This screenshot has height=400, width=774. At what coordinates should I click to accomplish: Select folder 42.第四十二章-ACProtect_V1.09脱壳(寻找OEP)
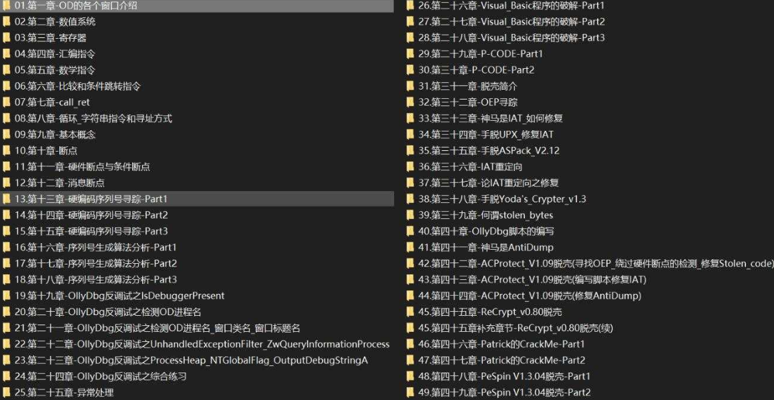click(x=596, y=264)
